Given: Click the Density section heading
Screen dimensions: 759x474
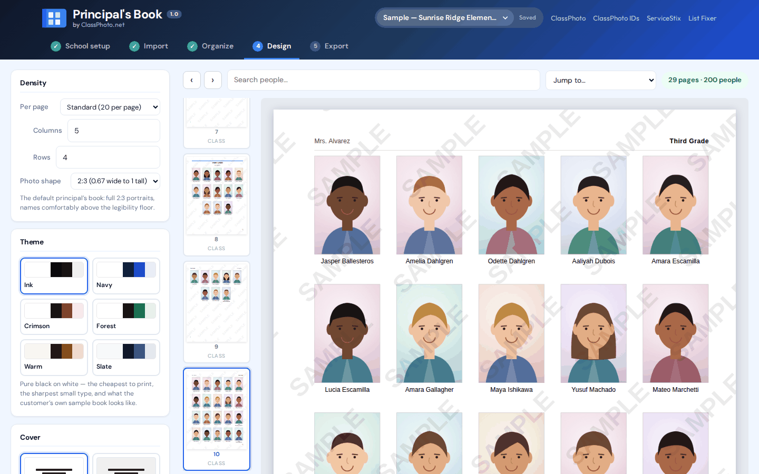Looking at the screenshot, I should click(33, 83).
